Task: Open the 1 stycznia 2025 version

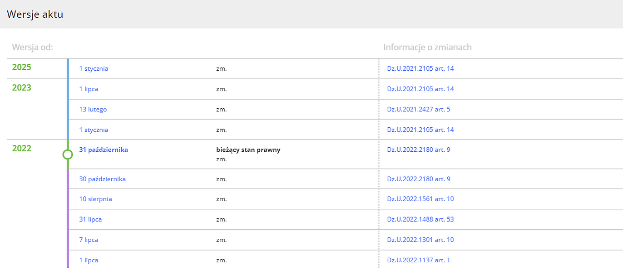Action: (x=94, y=69)
